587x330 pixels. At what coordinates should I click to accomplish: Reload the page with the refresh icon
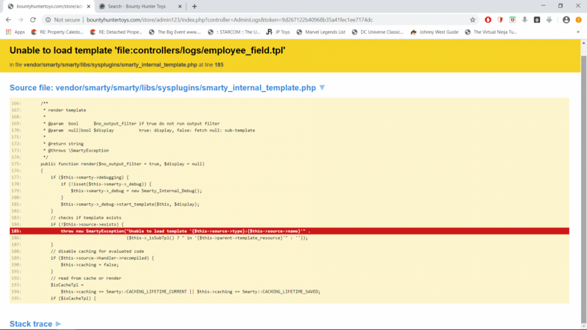coord(32,19)
